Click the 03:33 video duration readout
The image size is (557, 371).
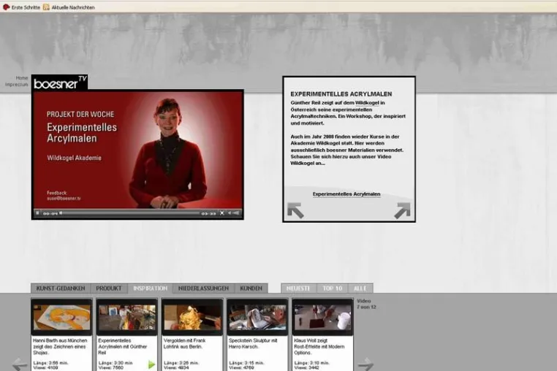[208, 214]
